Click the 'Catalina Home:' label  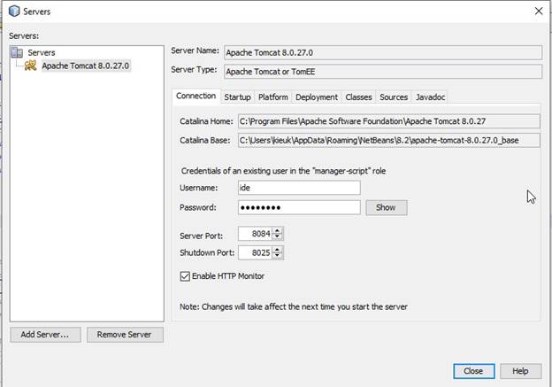[206, 121]
